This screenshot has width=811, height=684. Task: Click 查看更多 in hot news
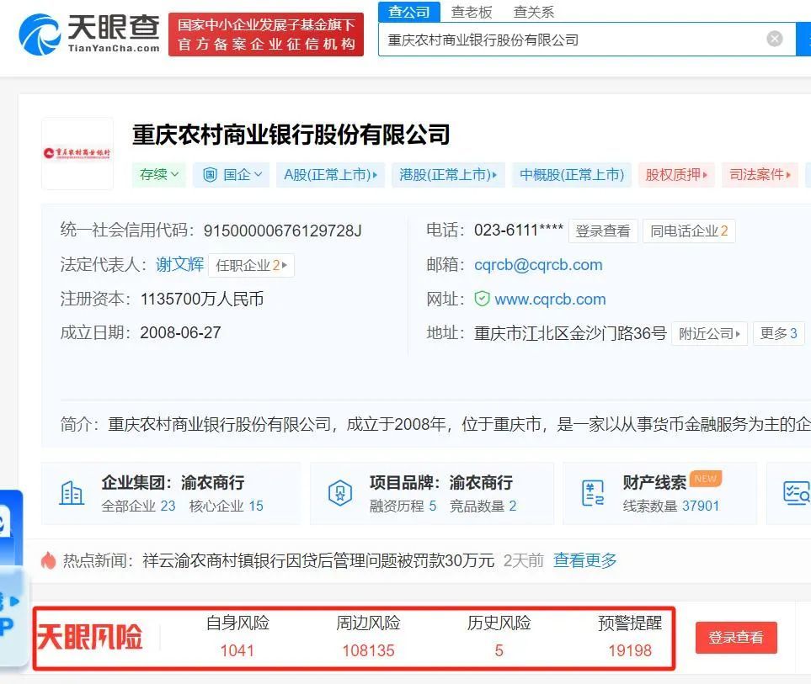(585, 560)
